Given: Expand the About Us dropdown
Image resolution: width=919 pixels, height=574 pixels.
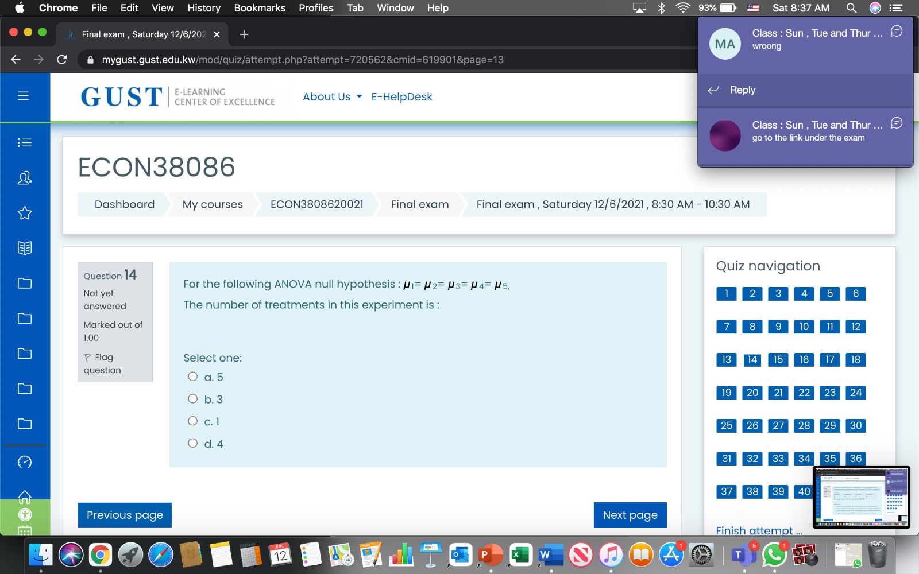Looking at the screenshot, I should 333,97.
